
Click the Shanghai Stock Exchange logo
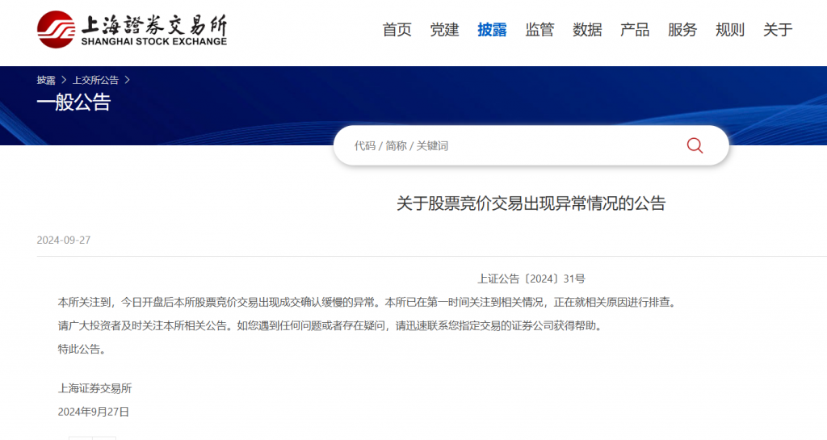(132, 30)
